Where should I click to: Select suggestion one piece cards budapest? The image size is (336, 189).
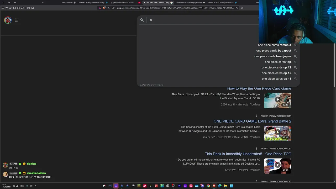click(x=274, y=51)
